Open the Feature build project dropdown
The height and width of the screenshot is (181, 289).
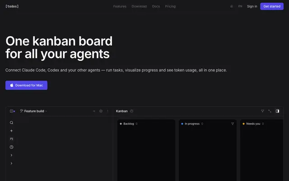click(x=34, y=111)
